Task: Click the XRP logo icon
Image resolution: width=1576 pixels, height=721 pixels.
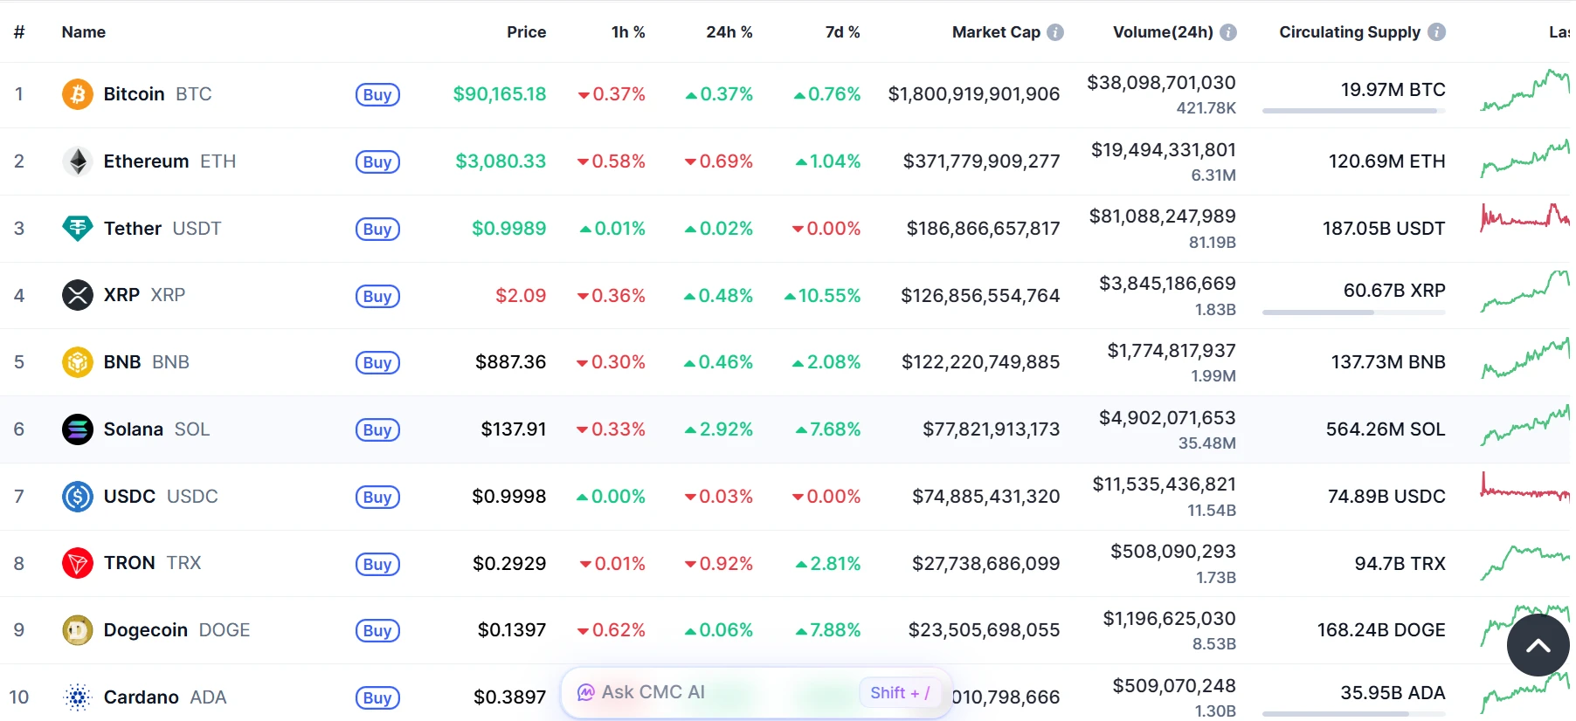Action: (x=78, y=295)
